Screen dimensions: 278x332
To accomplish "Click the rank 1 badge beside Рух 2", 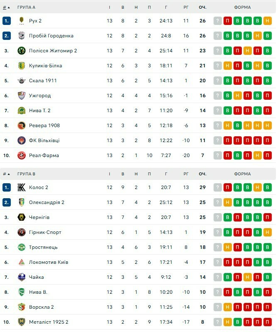I will (x=6, y=21).
